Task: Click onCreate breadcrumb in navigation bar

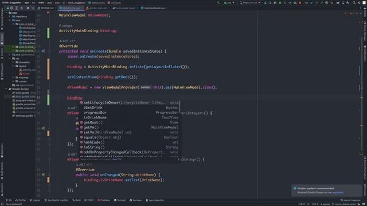Action: pyautogui.click(x=115, y=3)
